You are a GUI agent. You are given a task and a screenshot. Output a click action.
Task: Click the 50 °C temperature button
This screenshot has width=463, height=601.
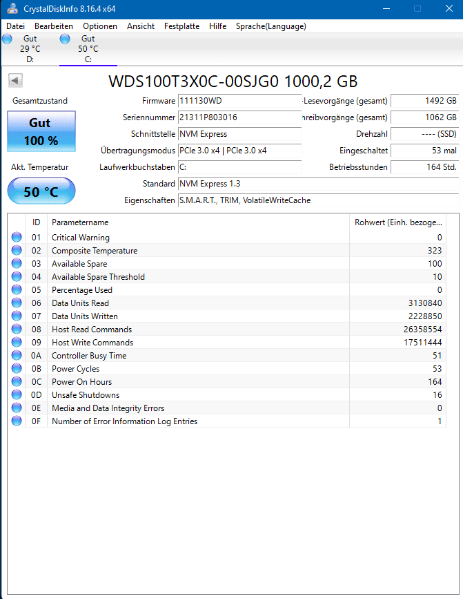pyautogui.click(x=41, y=191)
